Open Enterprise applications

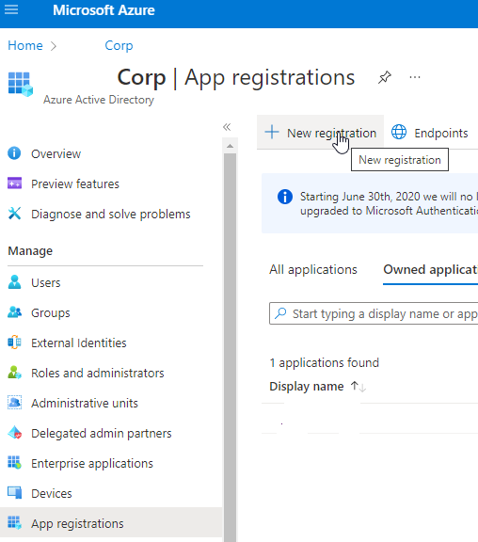point(92,464)
